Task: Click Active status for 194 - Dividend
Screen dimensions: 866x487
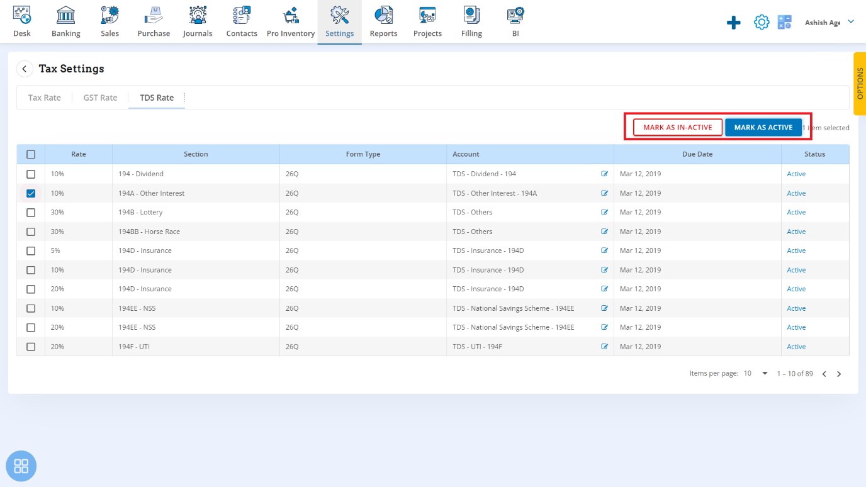Action: 796,174
